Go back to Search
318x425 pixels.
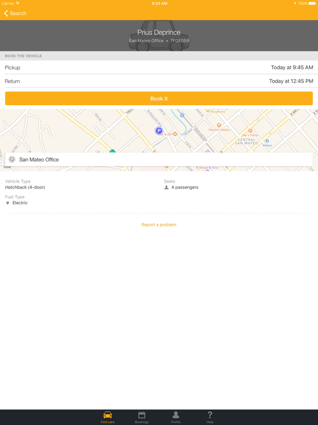coord(15,13)
